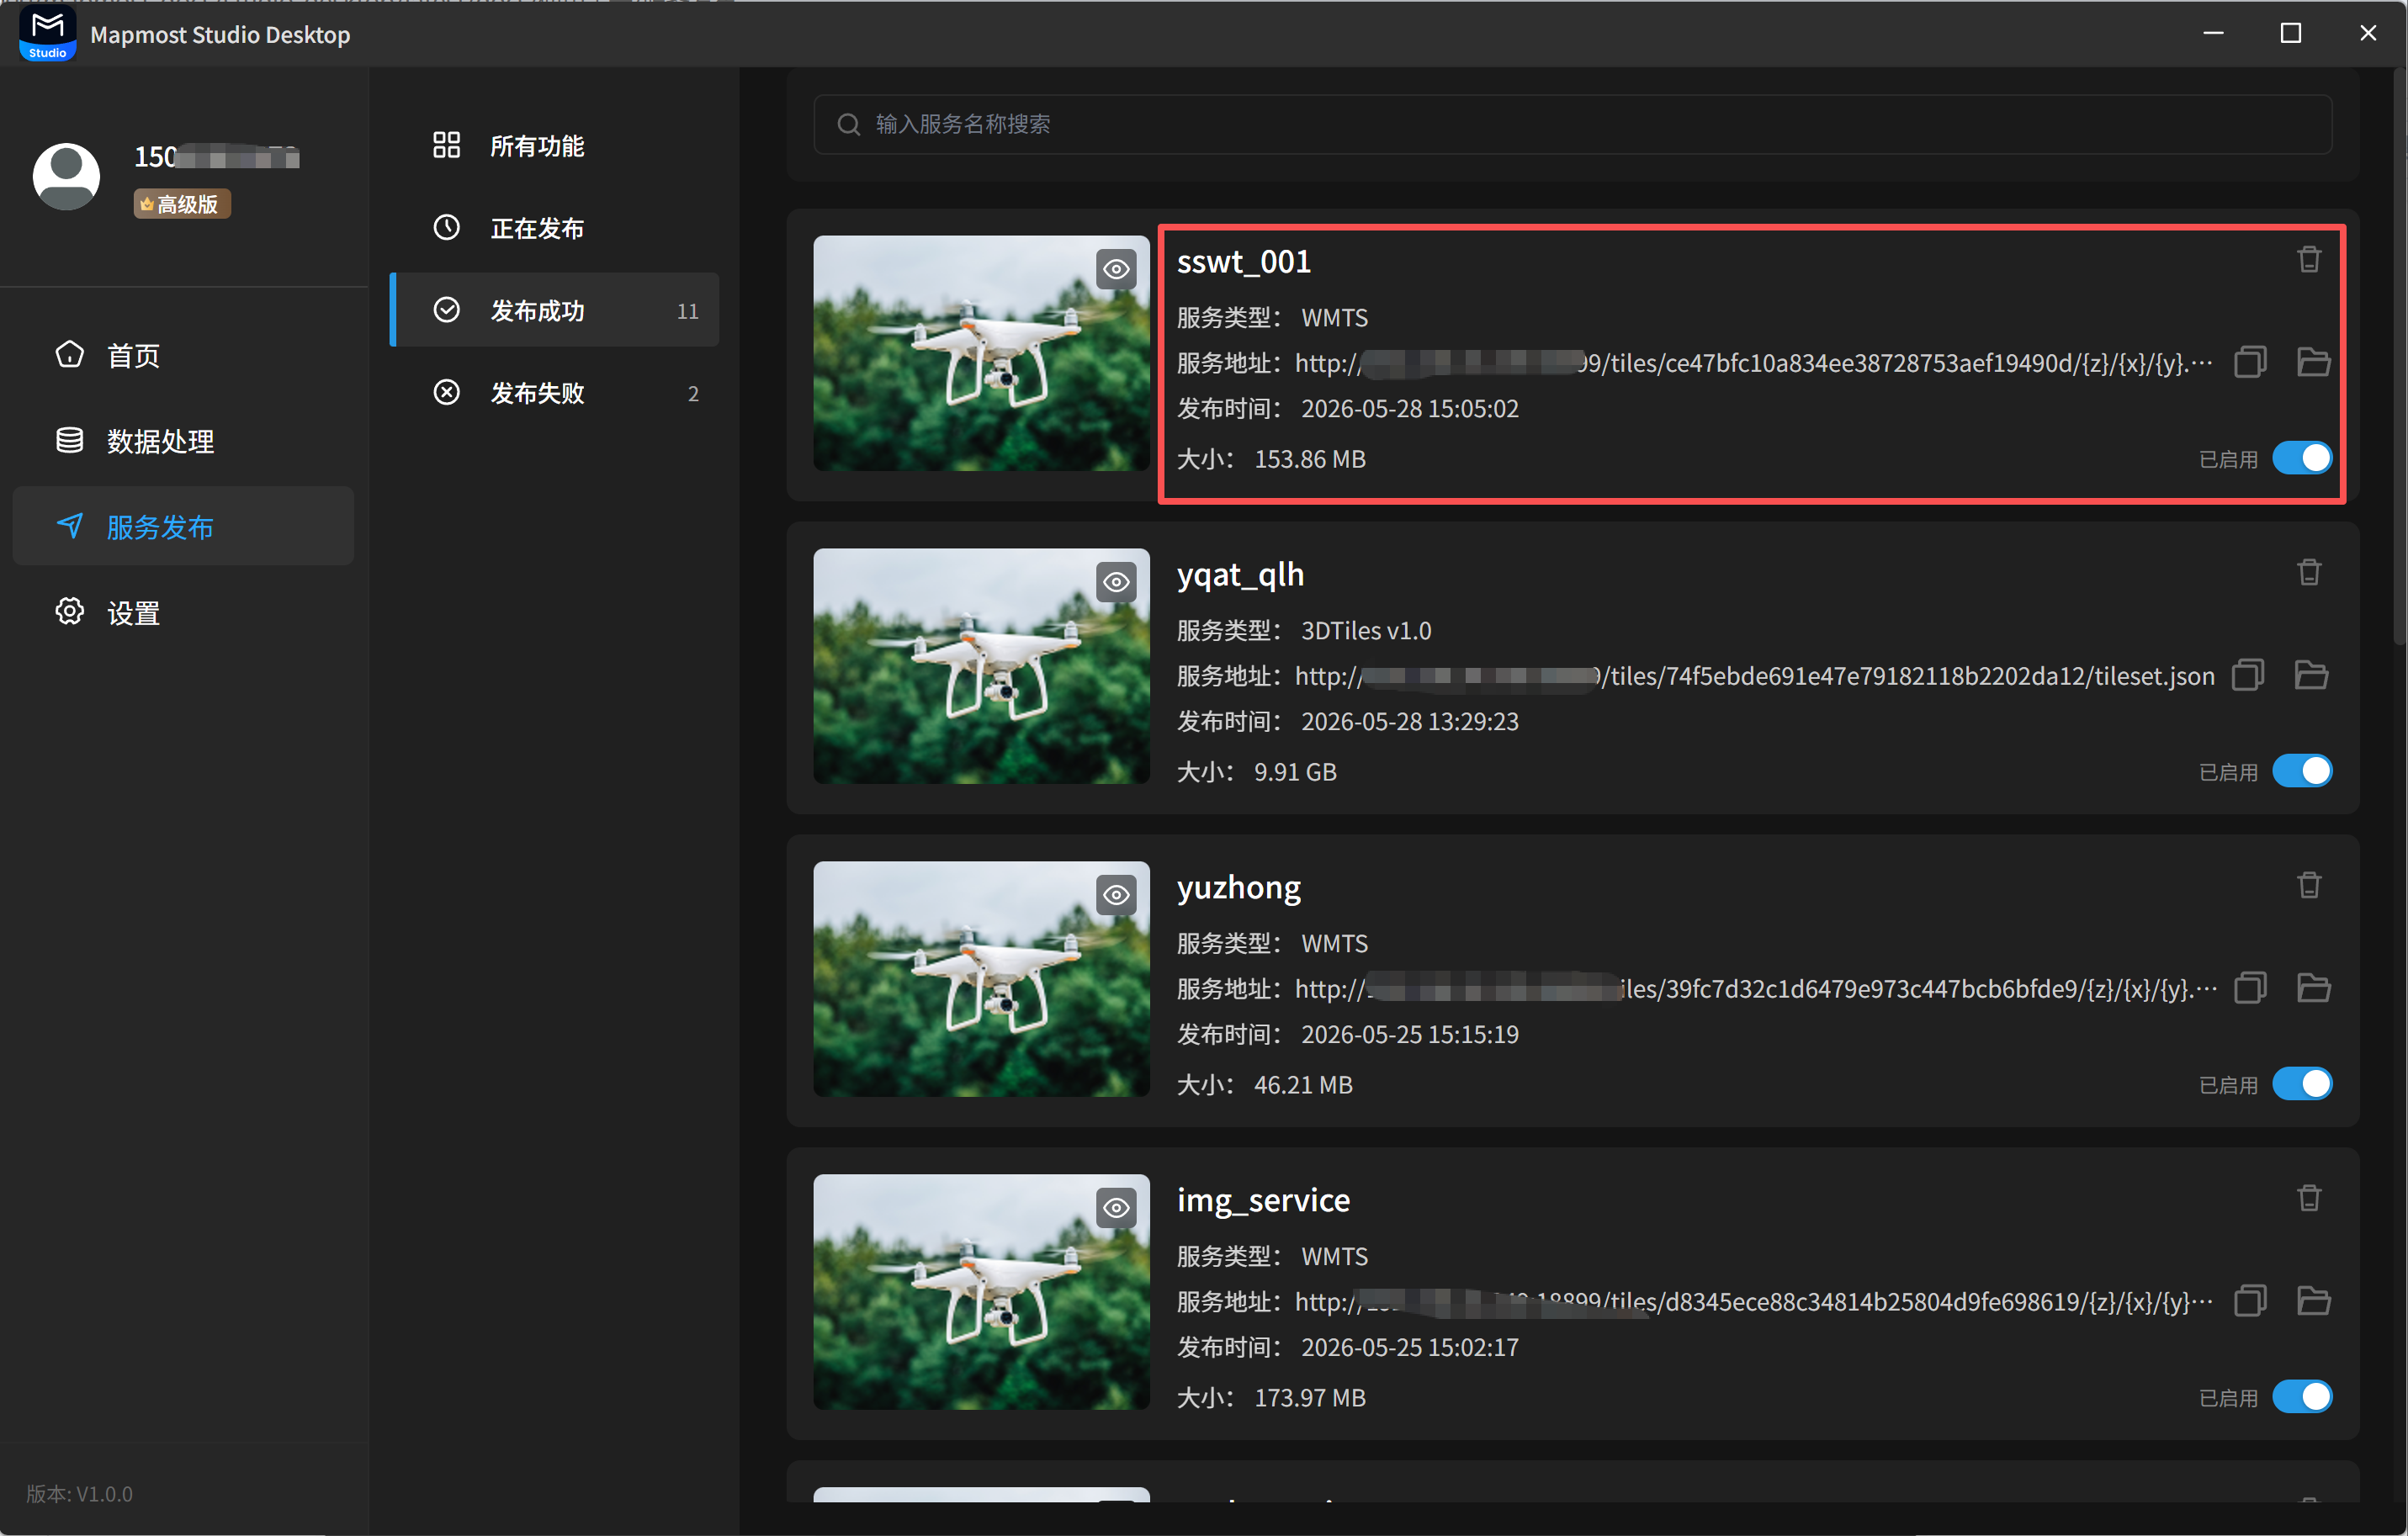Click the 173.97 MB size value

[1310, 1398]
